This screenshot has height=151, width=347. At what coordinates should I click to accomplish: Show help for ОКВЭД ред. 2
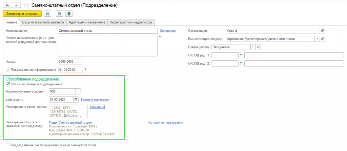(x=241, y=63)
